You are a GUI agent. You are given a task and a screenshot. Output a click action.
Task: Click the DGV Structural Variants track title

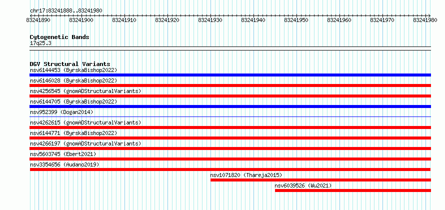click(x=70, y=64)
